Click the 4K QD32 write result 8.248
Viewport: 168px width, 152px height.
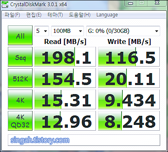tap(129, 121)
